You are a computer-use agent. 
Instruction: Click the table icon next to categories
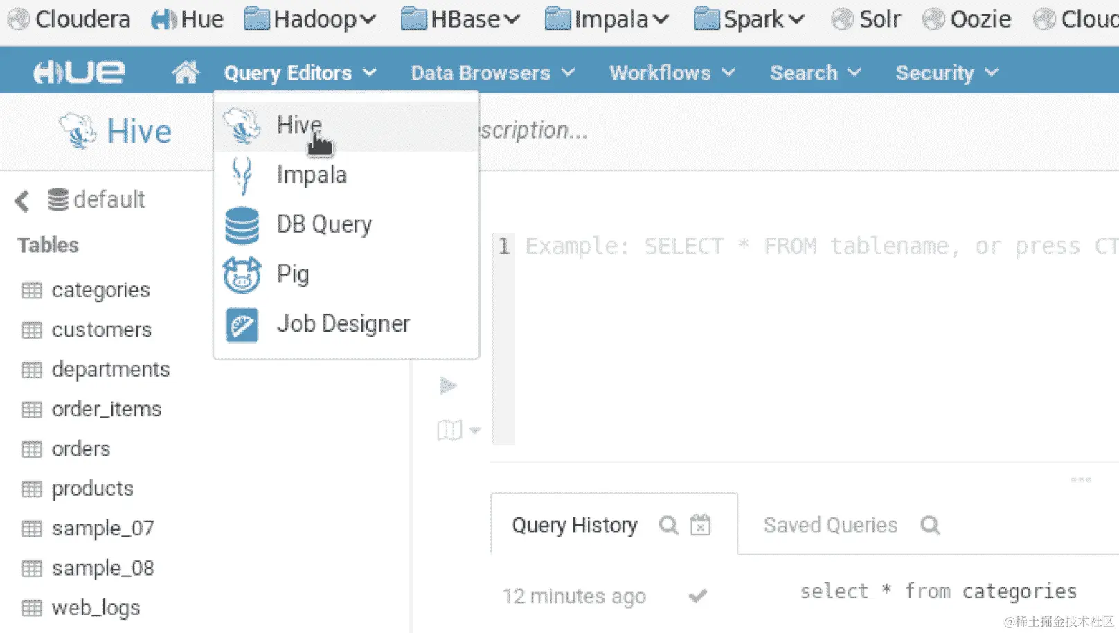pyautogui.click(x=32, y=290)
